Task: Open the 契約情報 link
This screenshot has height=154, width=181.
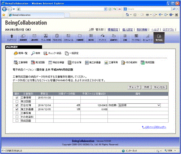Action: 142,30
